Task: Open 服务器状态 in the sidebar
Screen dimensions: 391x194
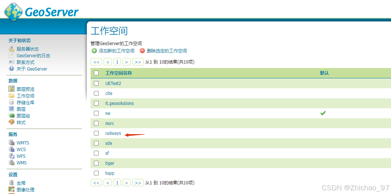Action: click(28, 49)
